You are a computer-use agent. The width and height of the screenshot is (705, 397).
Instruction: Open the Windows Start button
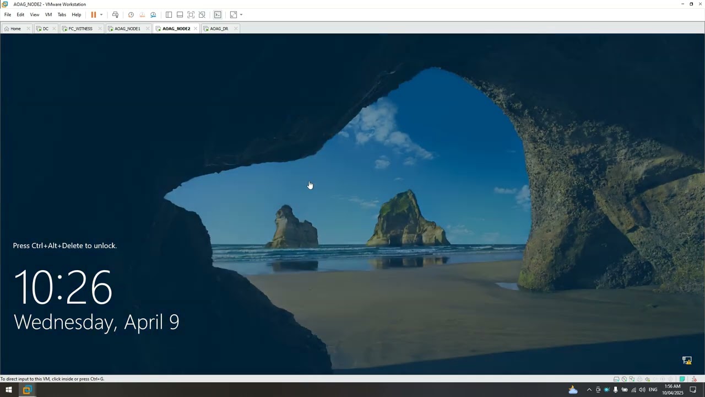9,390
